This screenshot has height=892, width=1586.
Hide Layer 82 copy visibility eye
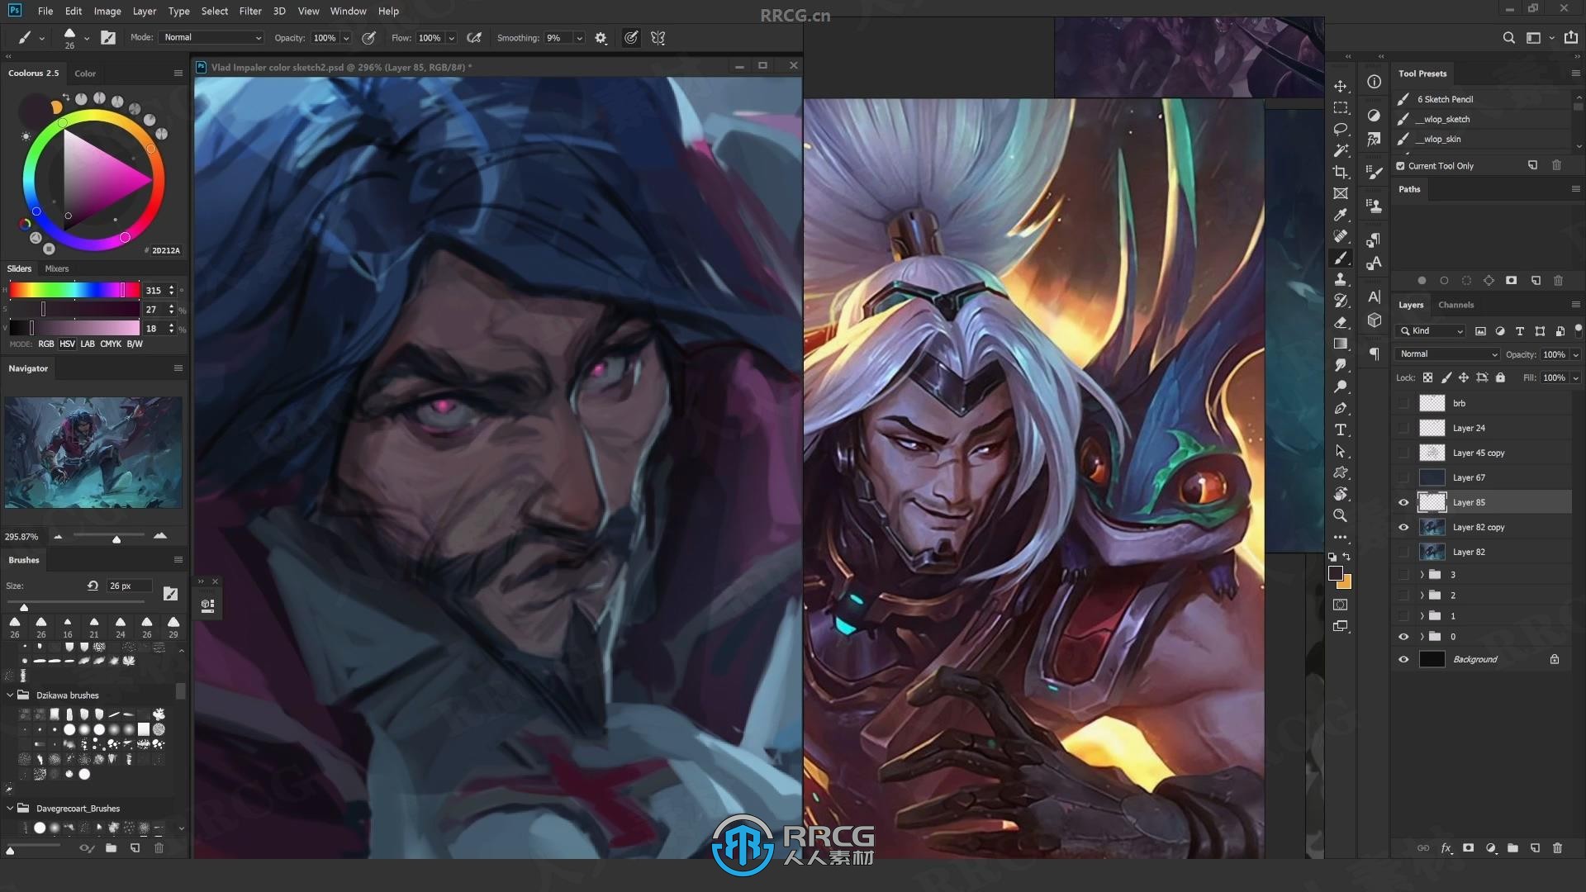click(1403, 527)
